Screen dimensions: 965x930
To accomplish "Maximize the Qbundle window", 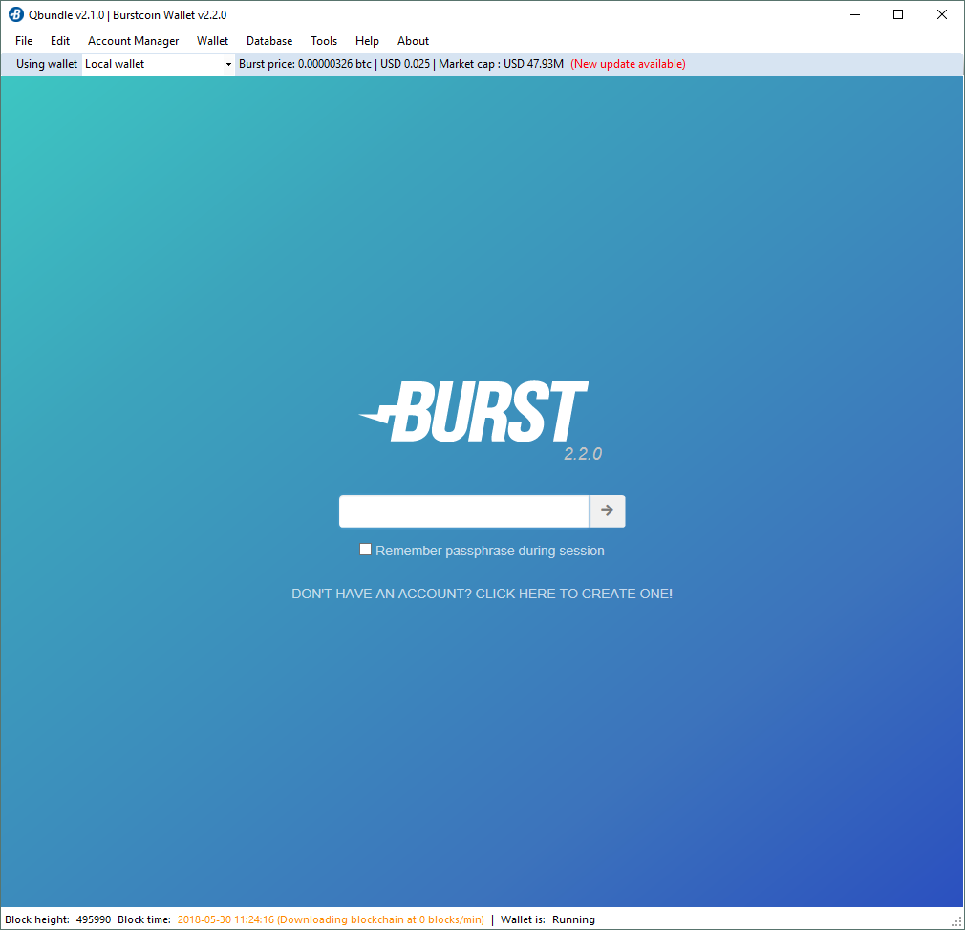I will coord(898,14).
